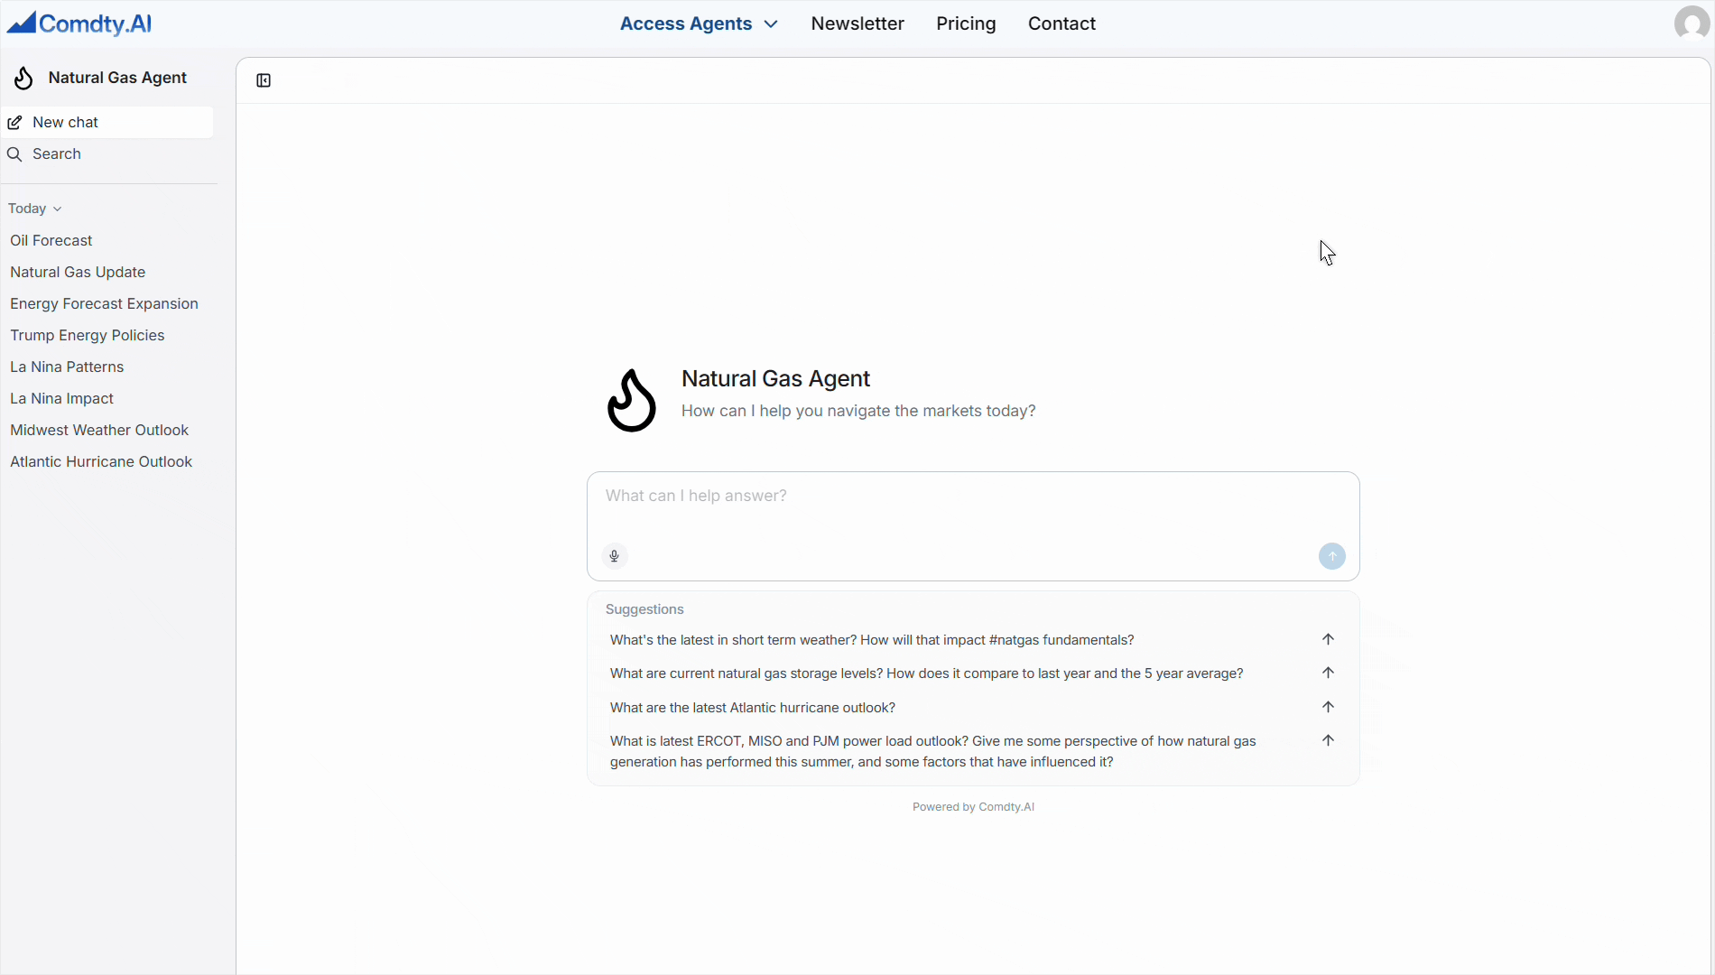Screen dimensions: 1715x975
Task: Toggle the sidebar panel icon
Action: pos(264,80)
